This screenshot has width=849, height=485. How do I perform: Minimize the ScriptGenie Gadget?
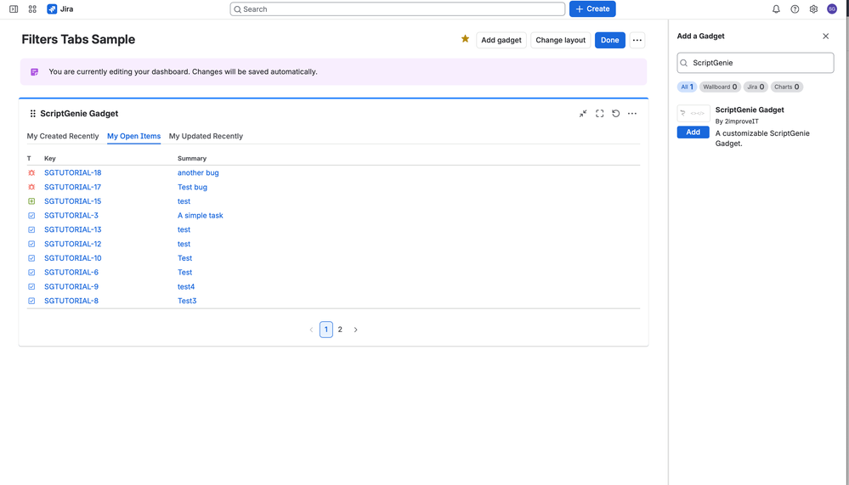(583, 114)
